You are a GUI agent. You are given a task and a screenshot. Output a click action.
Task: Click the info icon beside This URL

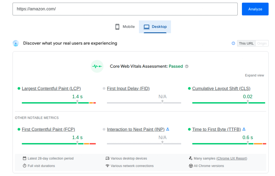pos(233,43)
